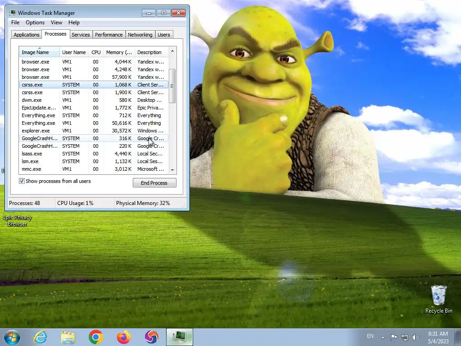Select Epic Privacy Browser desktop shortcut
461x346 pixels.
(x=17, y=220)
